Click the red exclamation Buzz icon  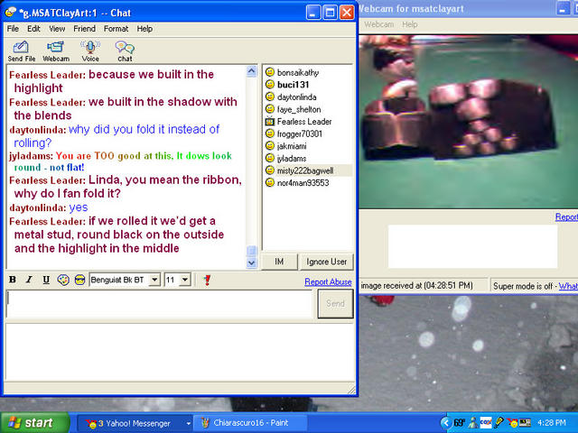[x=207, y=281]
